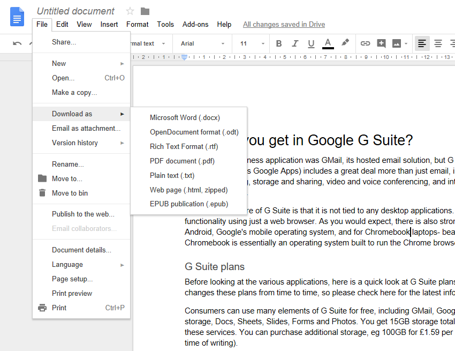Screen dimensions: 455x351
Task: Click the Insert link icon
Action: (x=365, y=43)
